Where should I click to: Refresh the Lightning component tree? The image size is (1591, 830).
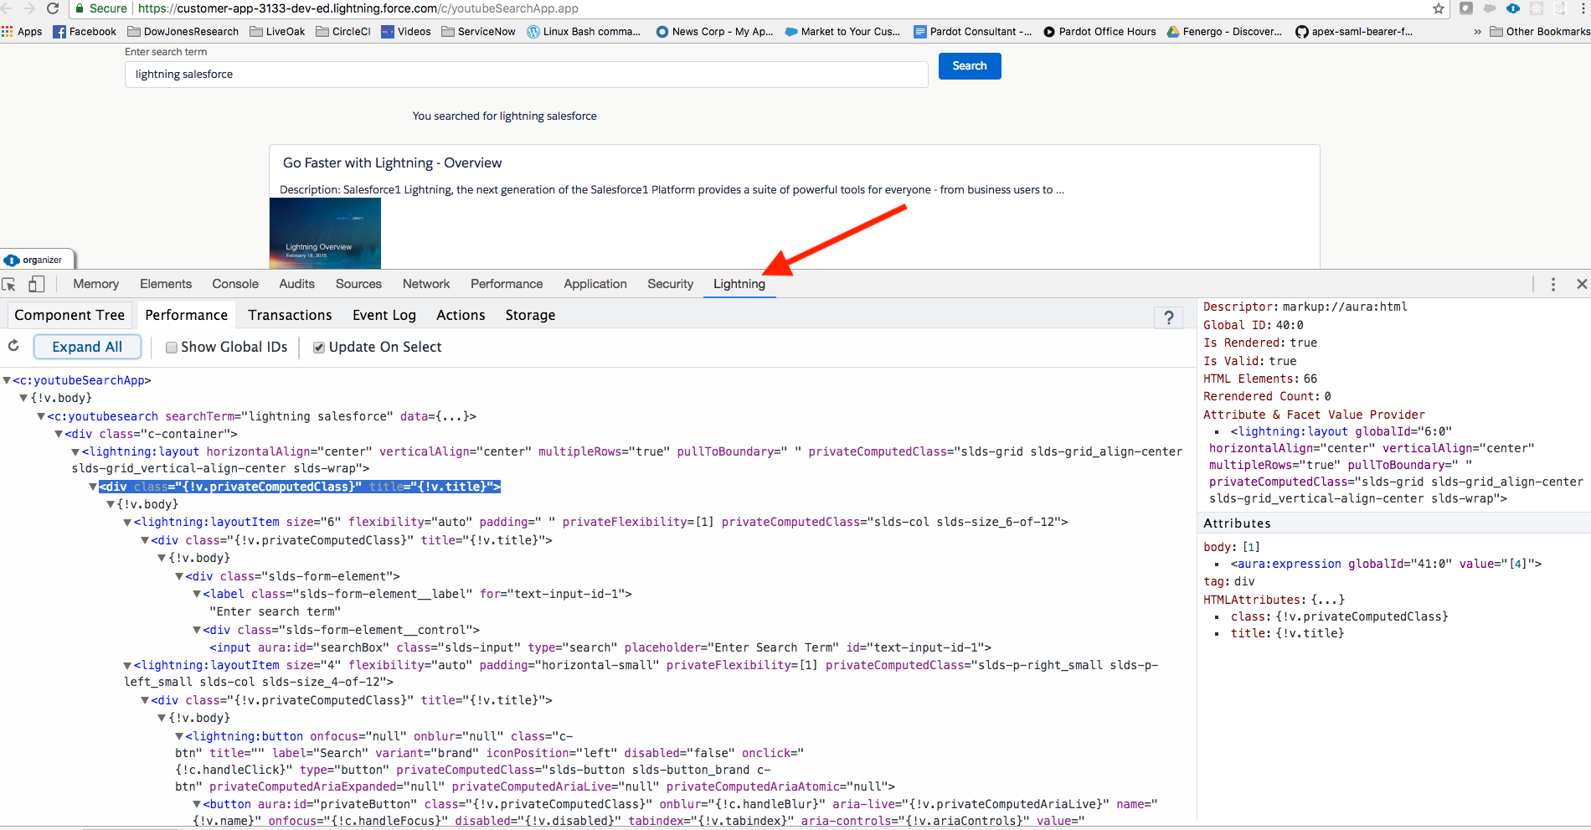click(x=13, y=346)
